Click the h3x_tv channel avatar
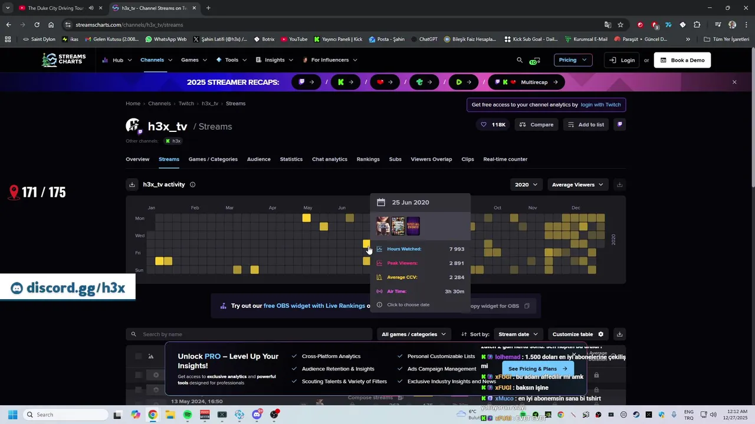Screen dimensions: 755x424 [133, 126]
